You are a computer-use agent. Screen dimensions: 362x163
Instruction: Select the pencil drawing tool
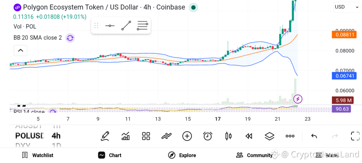pos(105,136)
